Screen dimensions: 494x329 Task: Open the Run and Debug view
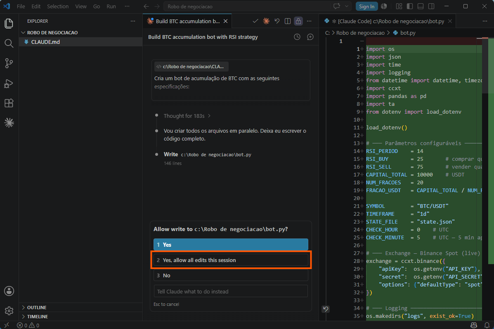(x=9, y=83)
